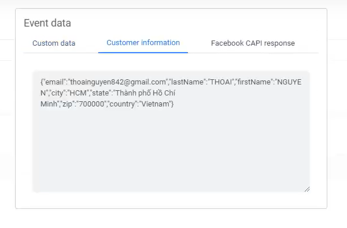Select the Customer information tab
This screenshot has width=347, height=228.
pyautogui.click(x=143, y=43)
